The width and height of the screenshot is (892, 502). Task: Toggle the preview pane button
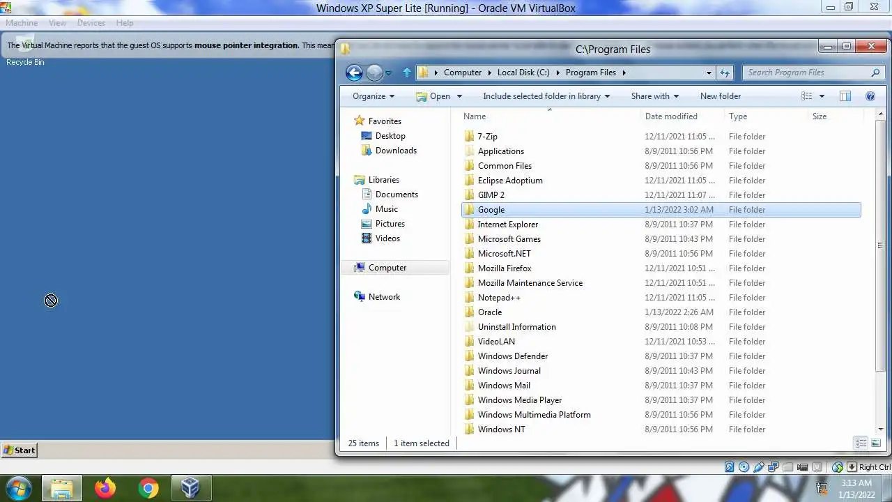[x=845, y=96]
